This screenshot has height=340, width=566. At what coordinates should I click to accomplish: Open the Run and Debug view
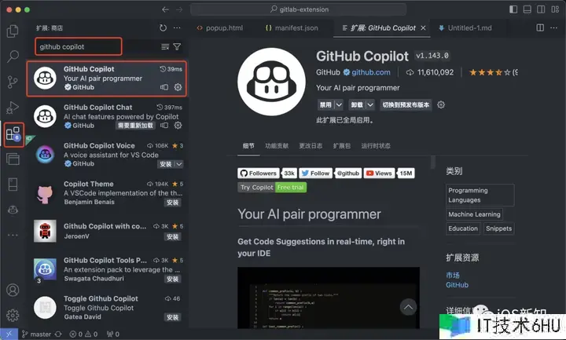13,108
